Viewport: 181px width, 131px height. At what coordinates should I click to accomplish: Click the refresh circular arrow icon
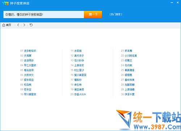31,25
